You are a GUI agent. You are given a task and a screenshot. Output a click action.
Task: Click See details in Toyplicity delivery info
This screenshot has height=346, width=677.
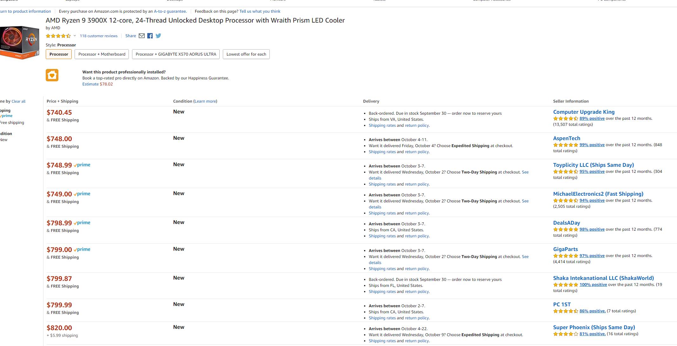pyautogui.click(x=449, y=175)
